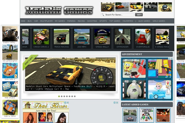Open the Offroader game

click(x=122, y=38)
